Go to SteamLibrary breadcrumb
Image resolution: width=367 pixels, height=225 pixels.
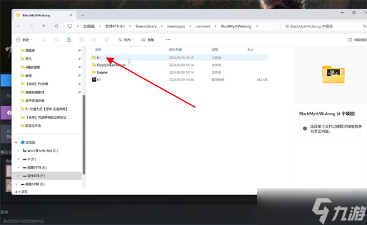click(146, 26)
